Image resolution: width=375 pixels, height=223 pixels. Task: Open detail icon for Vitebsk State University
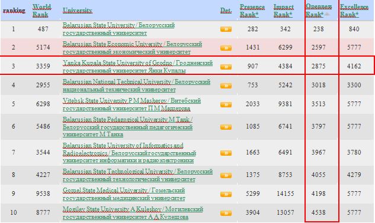point(226,104)
